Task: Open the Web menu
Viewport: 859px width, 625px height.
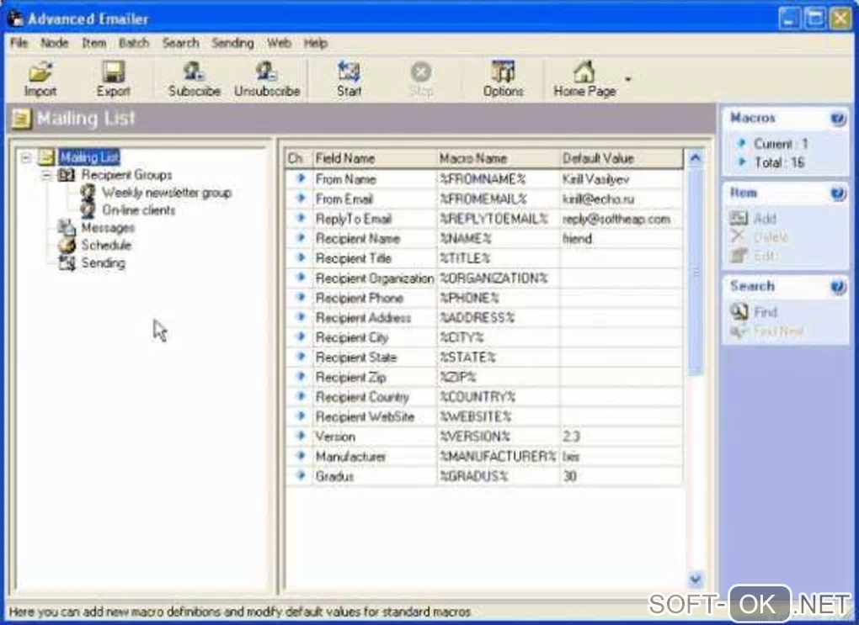Action: coord(279,43)
